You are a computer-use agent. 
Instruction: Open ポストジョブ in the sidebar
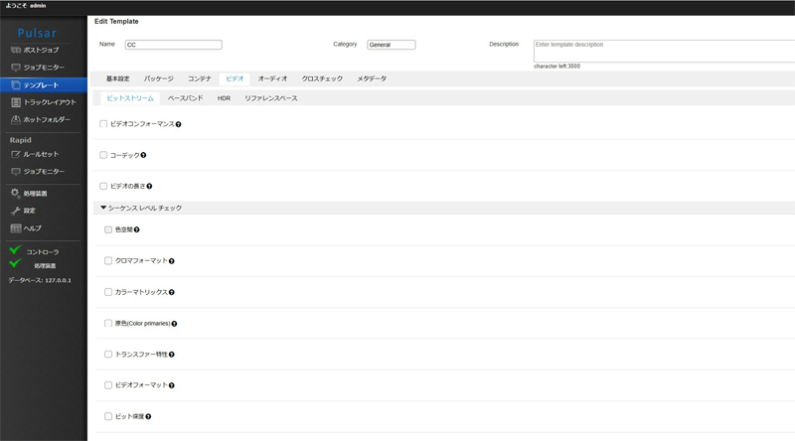point(41,50)
